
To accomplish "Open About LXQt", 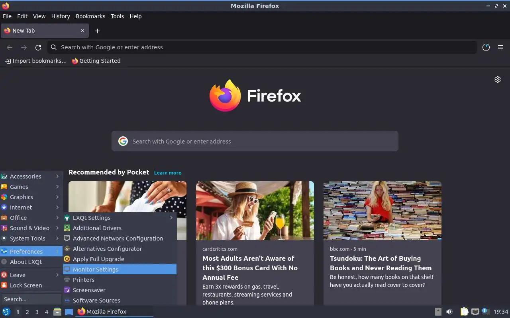I will pos(31,262).
